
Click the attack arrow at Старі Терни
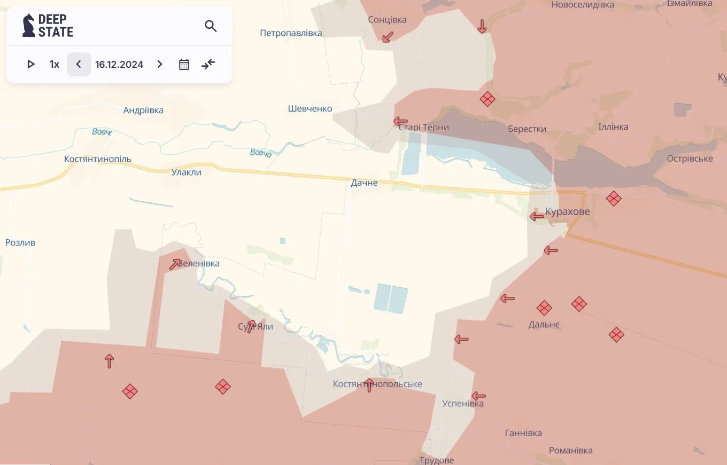400,121
